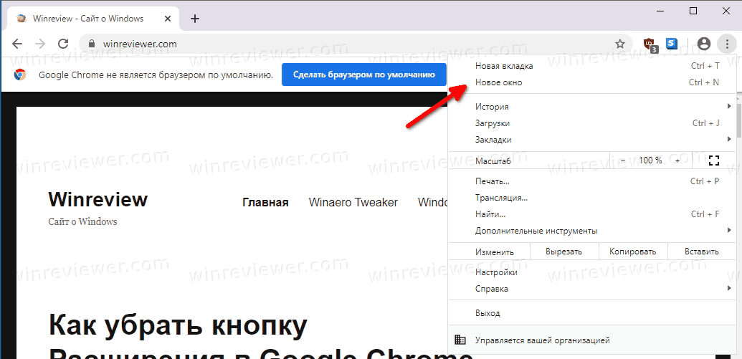Screen dimensions: 742x359
Task: Select Новая вкладка menu item
Action: click(592, 66)
